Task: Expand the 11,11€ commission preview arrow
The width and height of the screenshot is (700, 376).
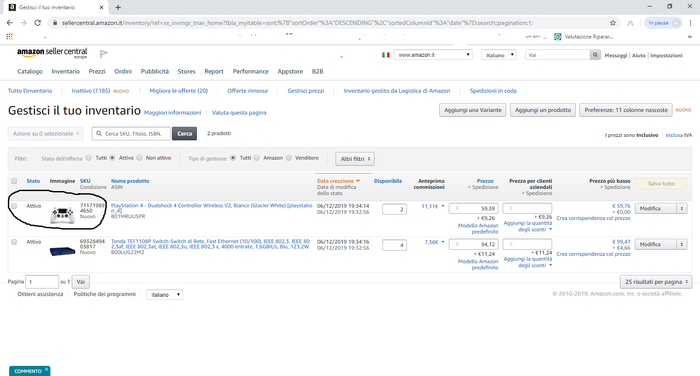Action: 443,206
